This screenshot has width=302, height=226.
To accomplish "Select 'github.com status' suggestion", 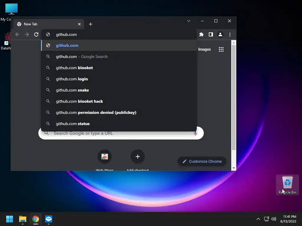I will tap(119, 123).
